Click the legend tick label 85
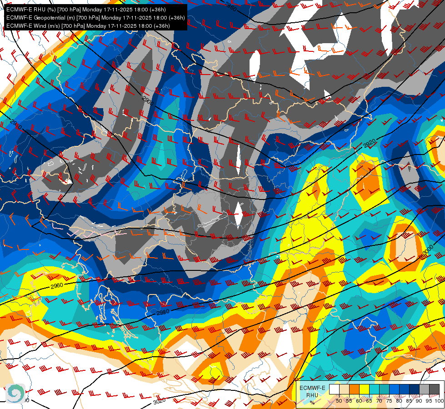Image resolution: width=445 pixels, height=409 pixels. (x=409, y=401)
